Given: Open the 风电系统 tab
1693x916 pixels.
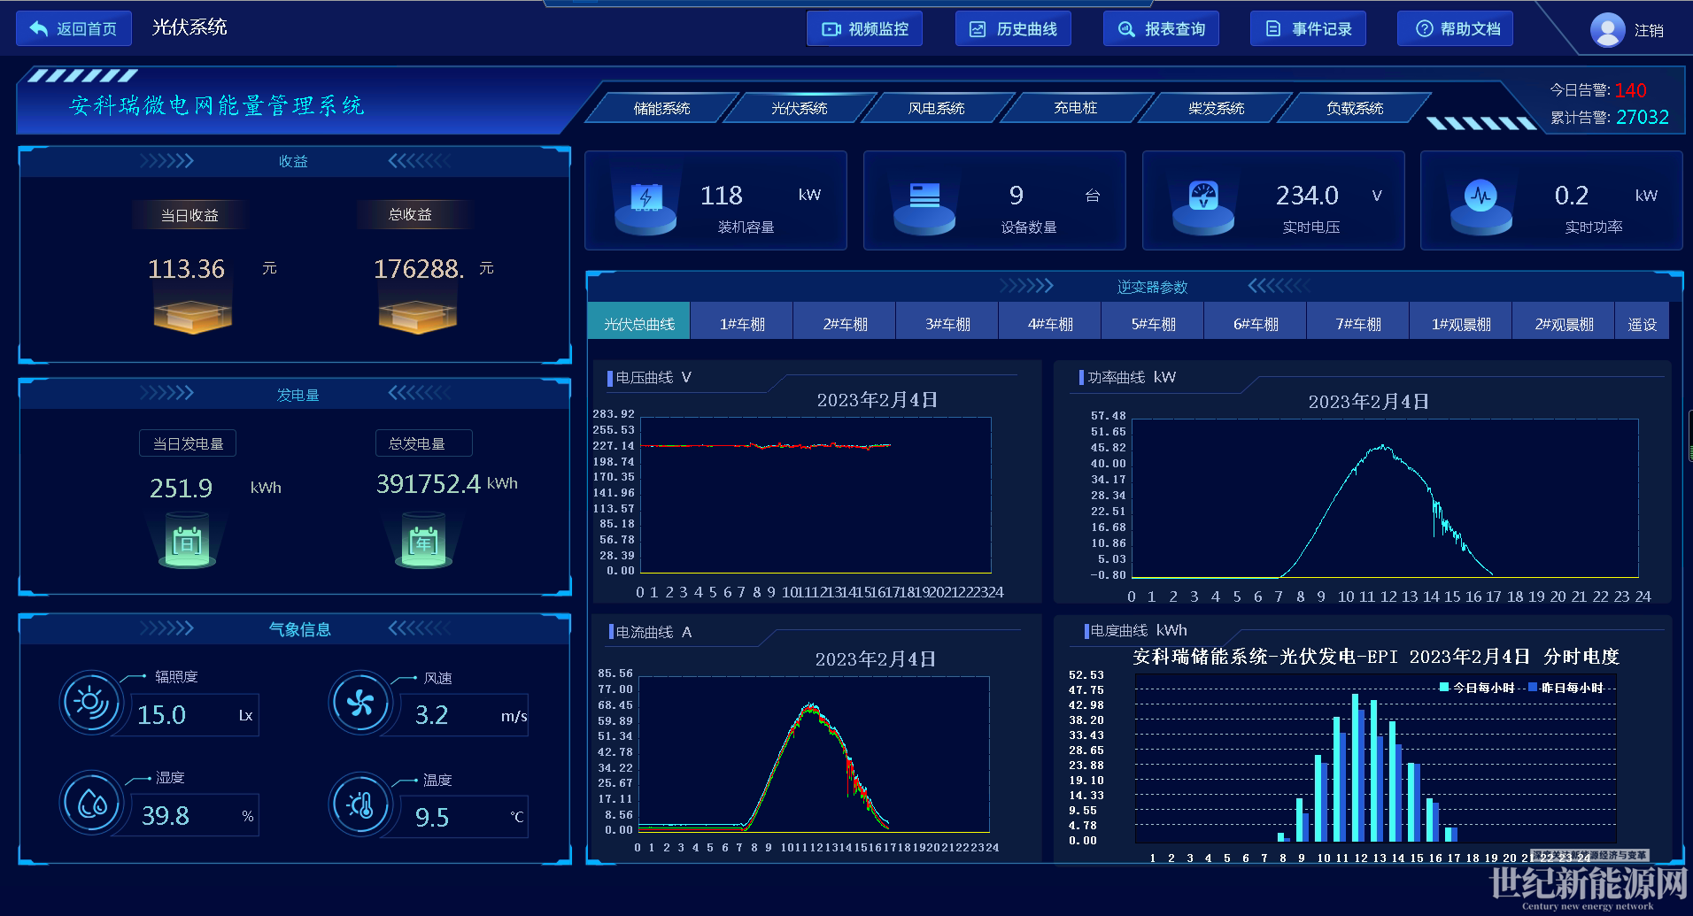Looking at the screenshot, I should coord(936,108).
